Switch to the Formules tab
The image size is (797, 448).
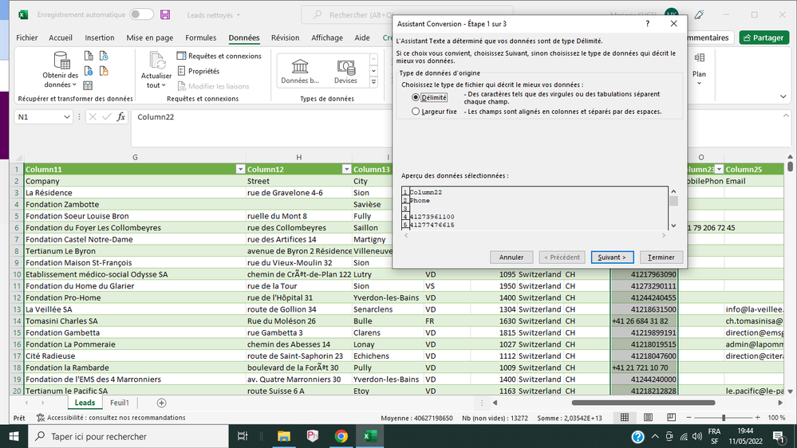[201, 37]
